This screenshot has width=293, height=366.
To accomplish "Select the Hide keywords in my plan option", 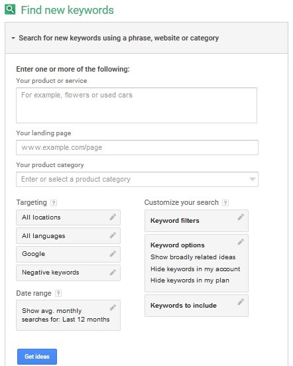I will [x=190, y=280].
